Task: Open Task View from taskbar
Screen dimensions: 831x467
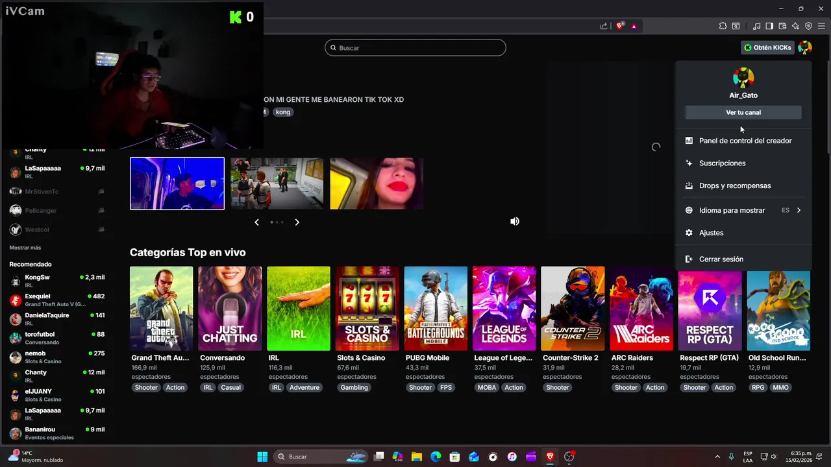Action: click(379, 457)
